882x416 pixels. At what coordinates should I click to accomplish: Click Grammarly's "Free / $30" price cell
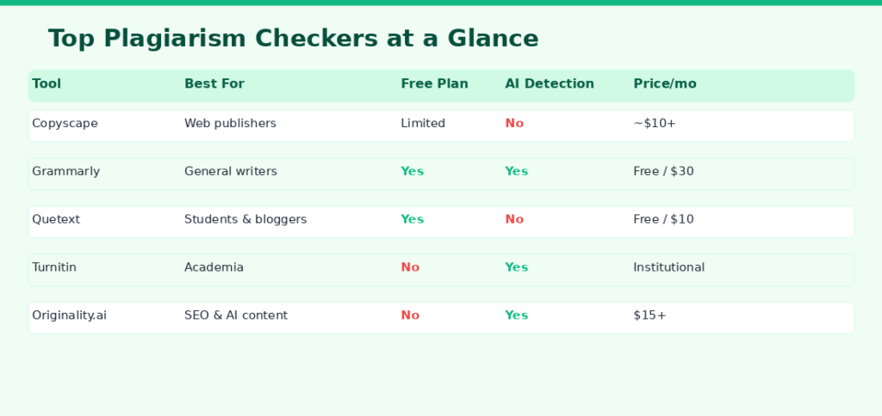663,172
